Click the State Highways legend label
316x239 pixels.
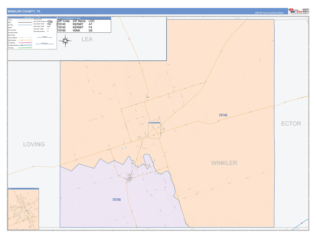[x=12, y=40]
